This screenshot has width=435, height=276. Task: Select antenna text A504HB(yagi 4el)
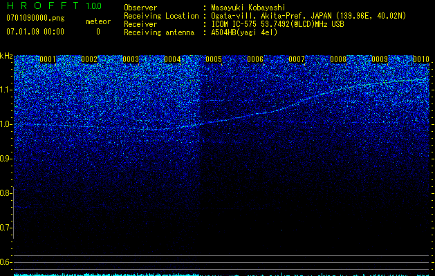pyautogui.click(x=244, y=32)
